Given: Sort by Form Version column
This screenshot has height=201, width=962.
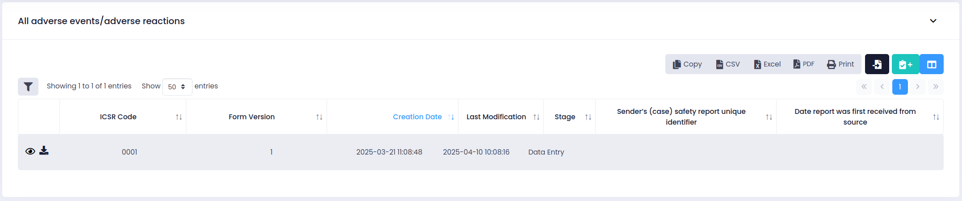Looking at the screenshot, I should (x=252, y=117).
